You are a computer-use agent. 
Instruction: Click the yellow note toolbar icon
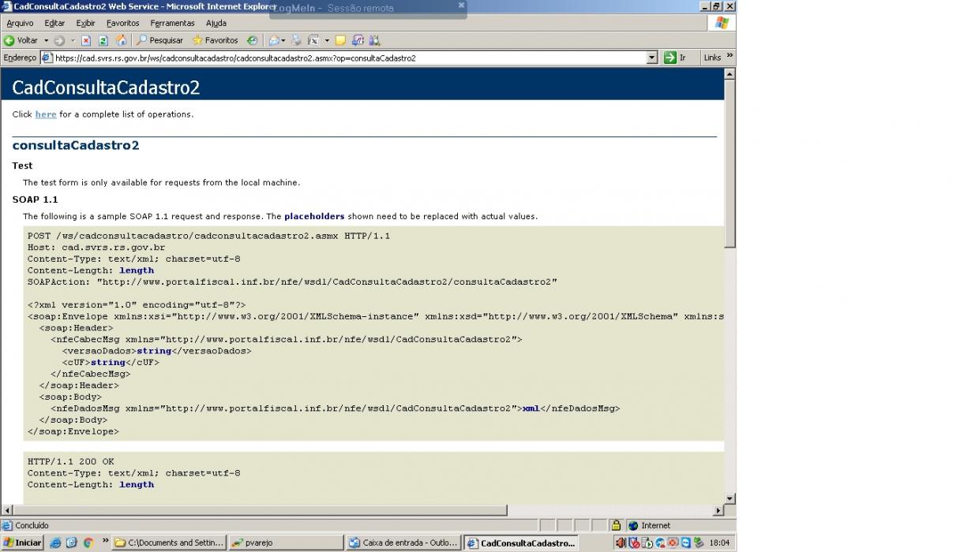340,40
